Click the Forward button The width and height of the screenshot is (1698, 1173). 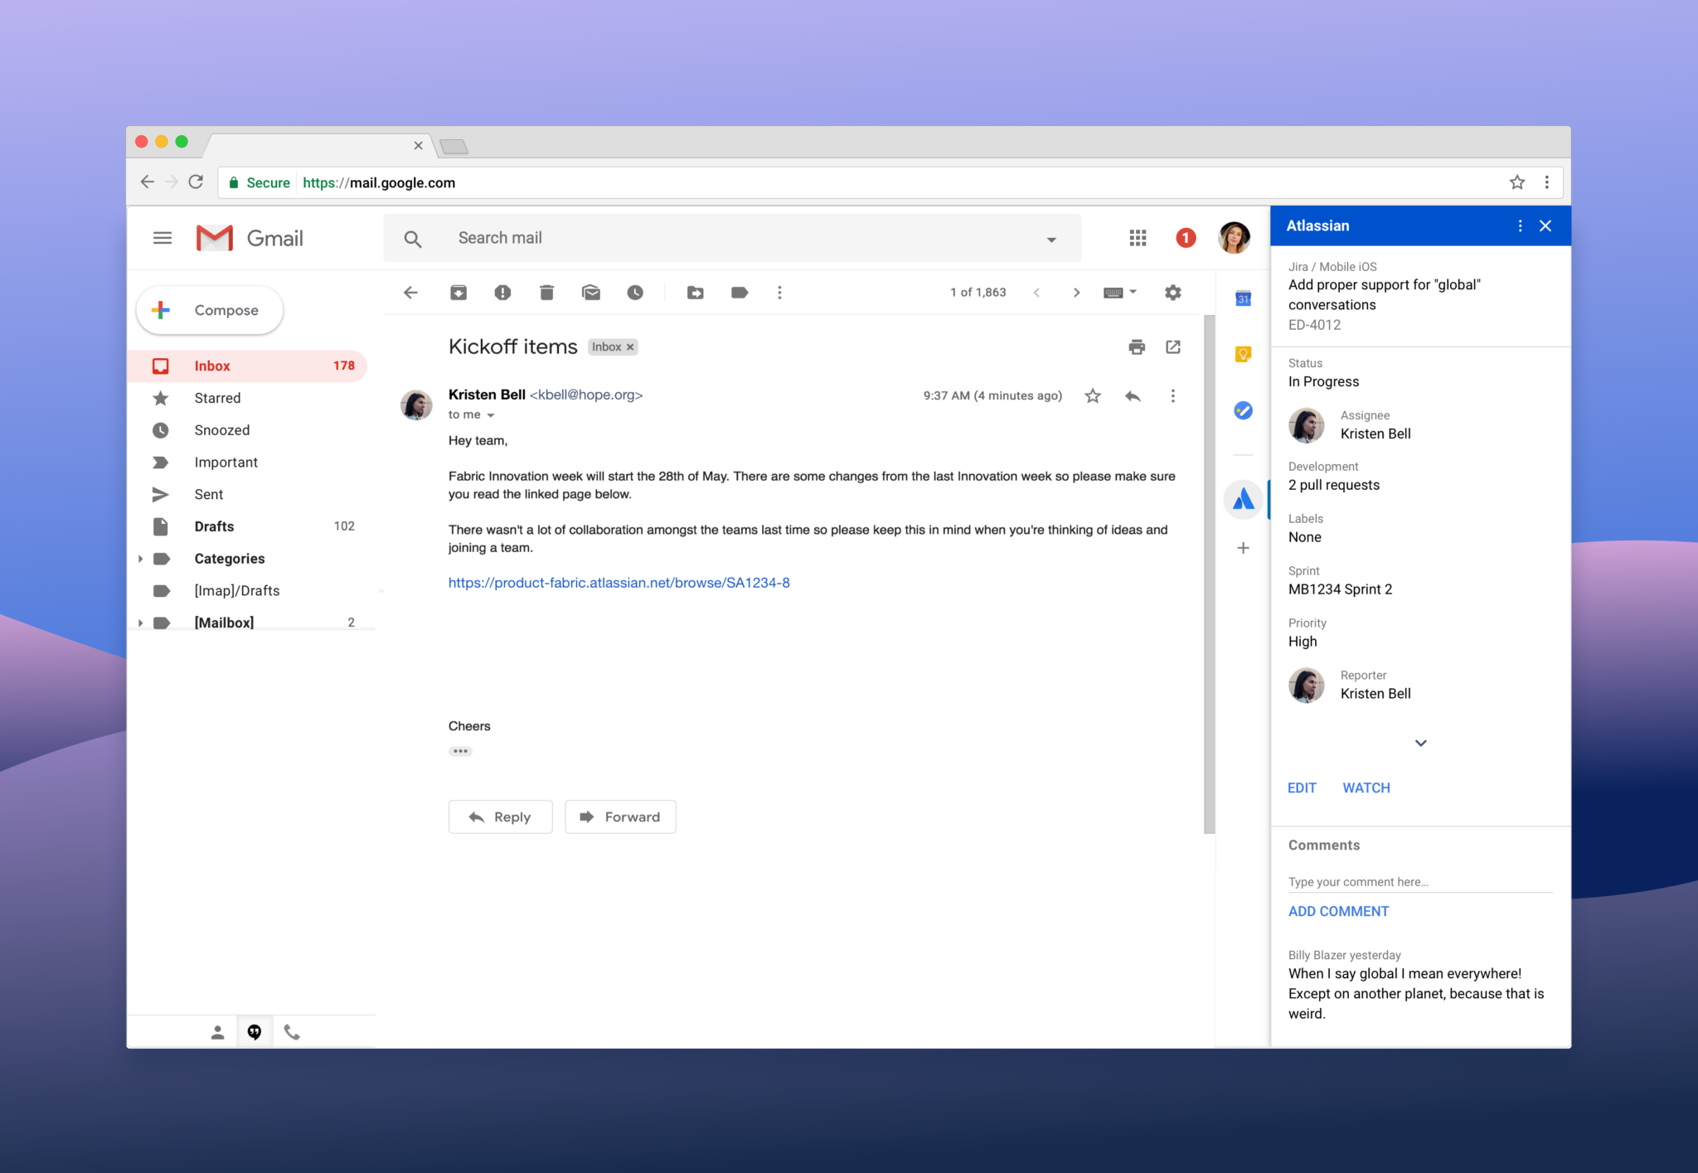[x=620, y=817]
